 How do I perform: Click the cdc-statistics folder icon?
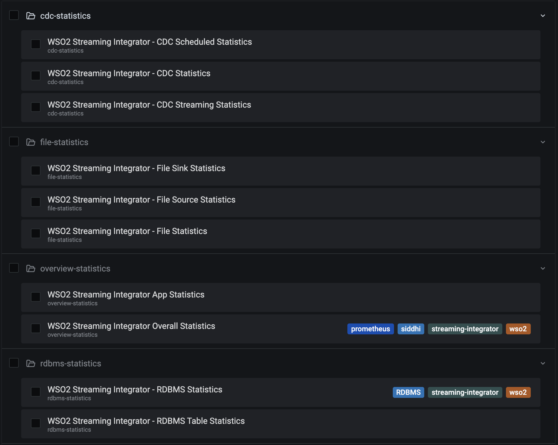pyautogui.click(x=31, y=16)
